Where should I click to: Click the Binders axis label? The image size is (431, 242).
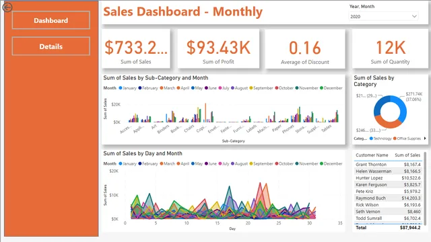pyautogui.click(x=163, y=129)
